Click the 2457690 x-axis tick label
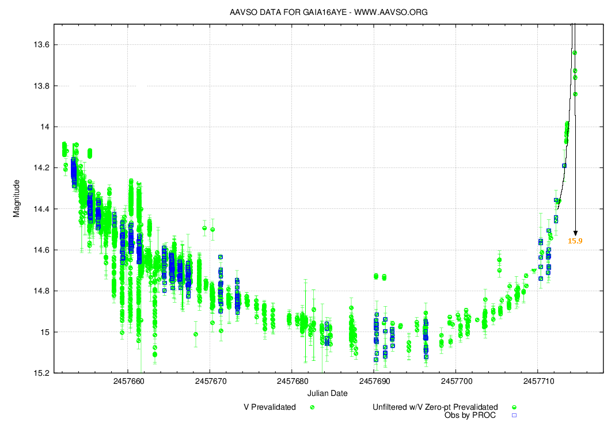 click(x=374, y=381)
